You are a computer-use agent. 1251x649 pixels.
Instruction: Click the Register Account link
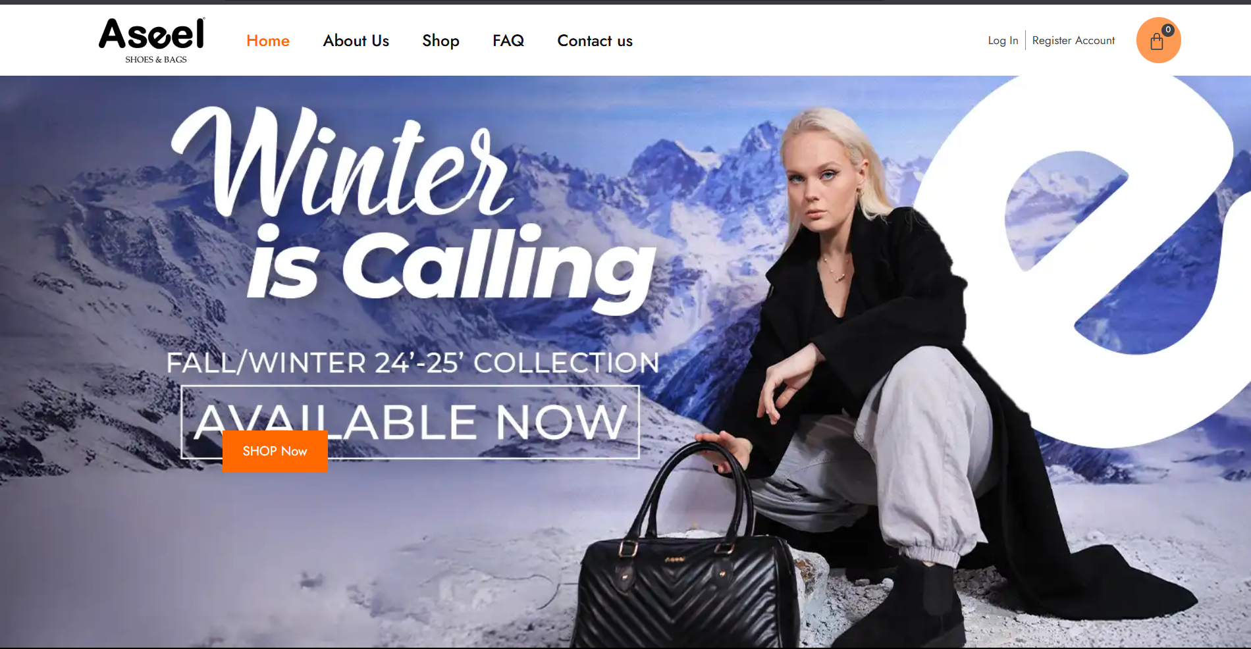tap(1073, 41)
